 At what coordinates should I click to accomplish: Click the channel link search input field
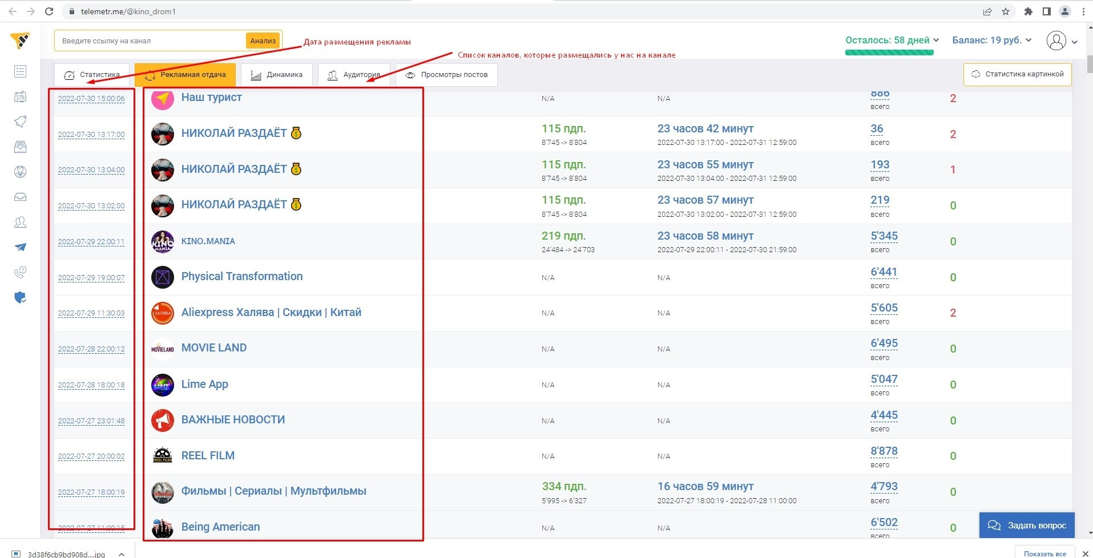click(x=151, y=41)
